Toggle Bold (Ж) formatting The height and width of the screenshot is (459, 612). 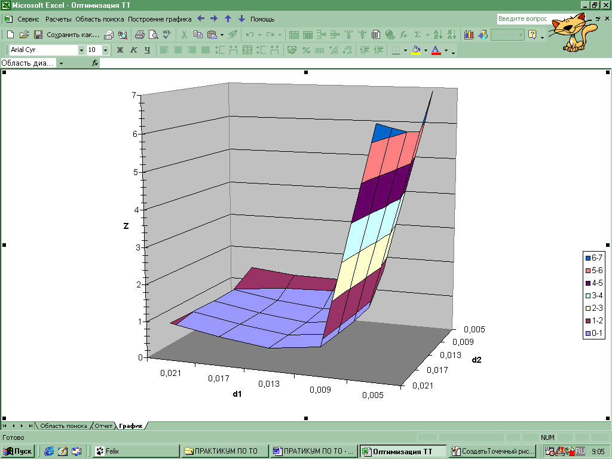(x=120, y=50)
